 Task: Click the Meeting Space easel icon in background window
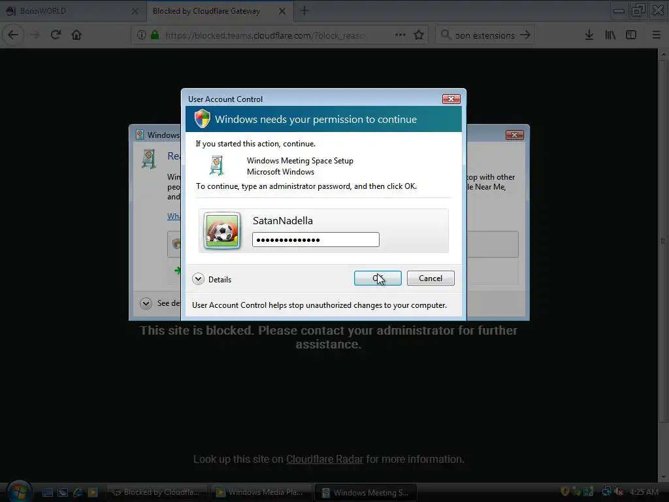click(x=149, y=159)
